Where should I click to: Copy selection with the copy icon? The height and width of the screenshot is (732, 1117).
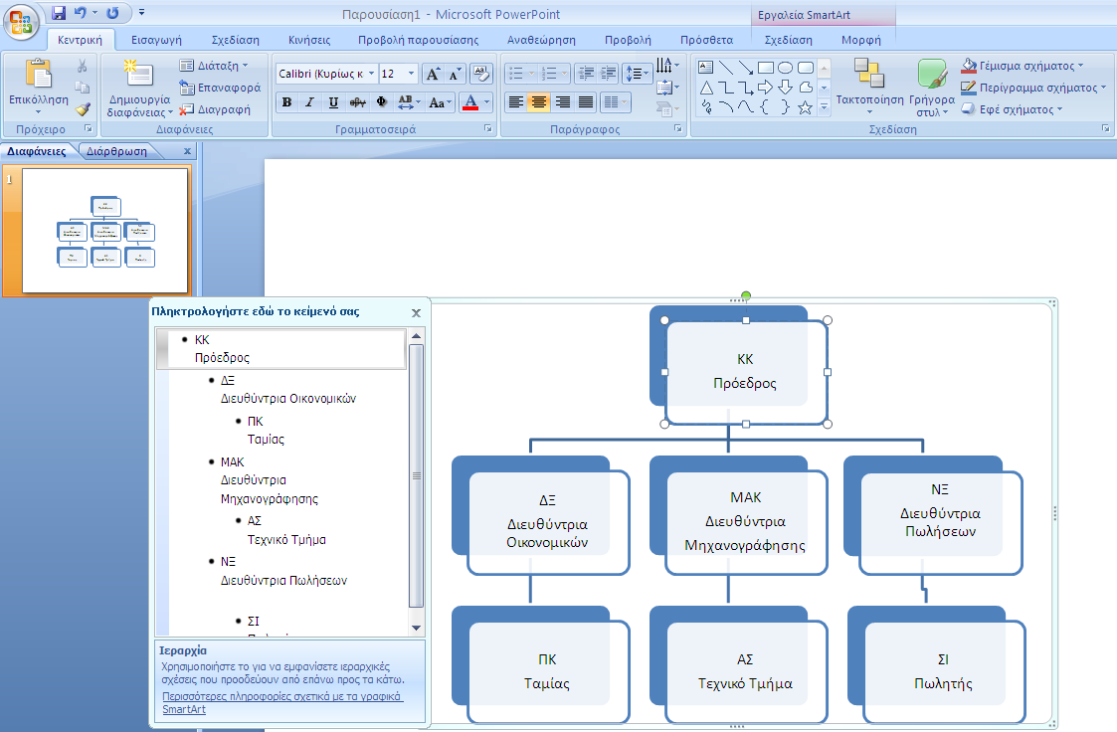point(83,88)
